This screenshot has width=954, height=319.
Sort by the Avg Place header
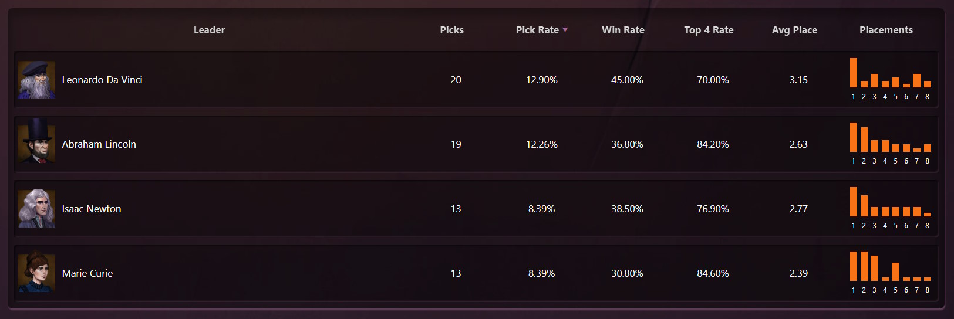tap(794, 30)
